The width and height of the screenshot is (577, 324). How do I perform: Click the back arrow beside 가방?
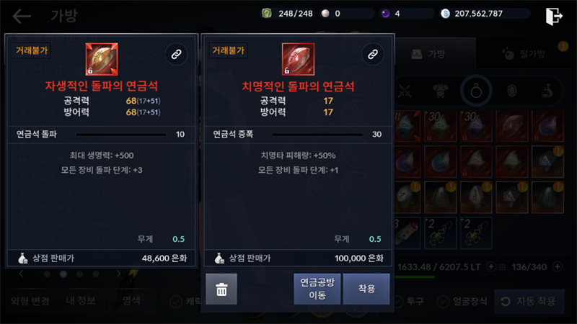(x=22, y=16)
